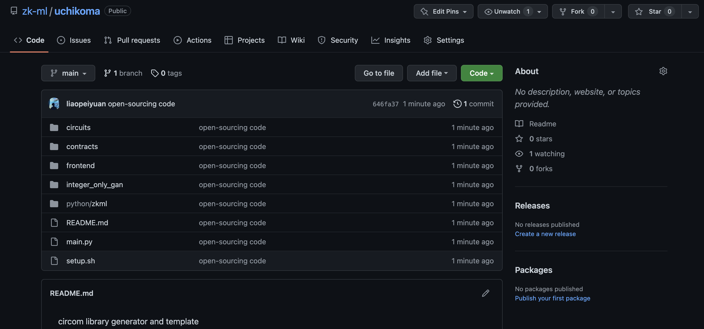Viewport: 704px width, 329px height.
Task: Click the About section gear icon
Action: [x=663, y=71]
